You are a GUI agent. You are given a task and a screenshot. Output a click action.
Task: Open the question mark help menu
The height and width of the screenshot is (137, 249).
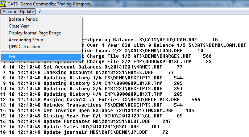click(x=40, y=12)
